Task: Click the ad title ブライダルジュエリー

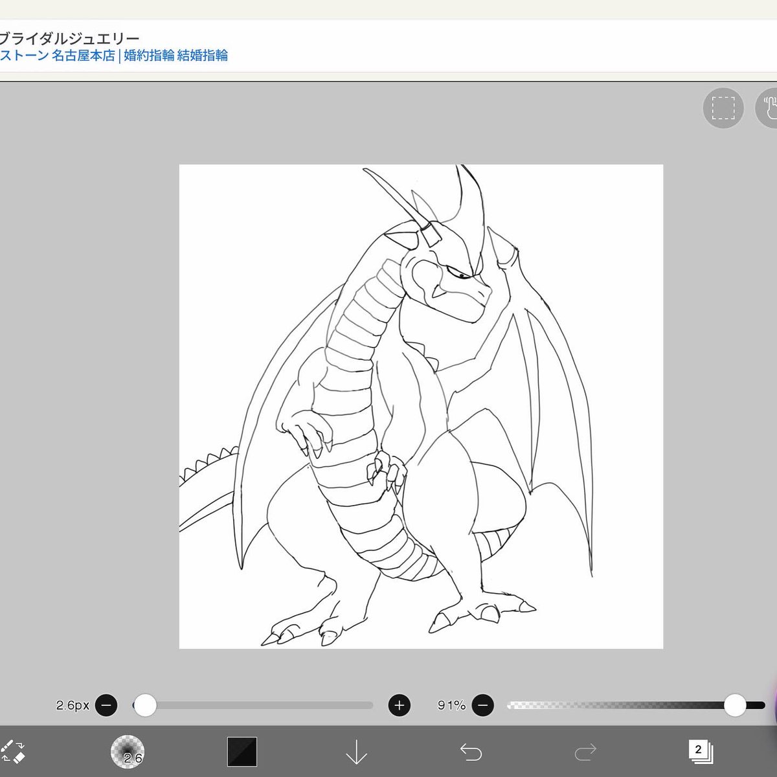Action: [x=69, y=39]
